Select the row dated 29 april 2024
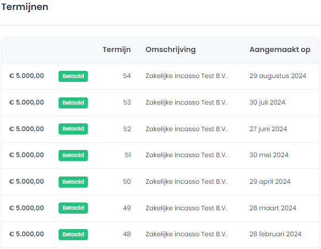The height and width of the screenshot is (249, 321). coord(160,181)
